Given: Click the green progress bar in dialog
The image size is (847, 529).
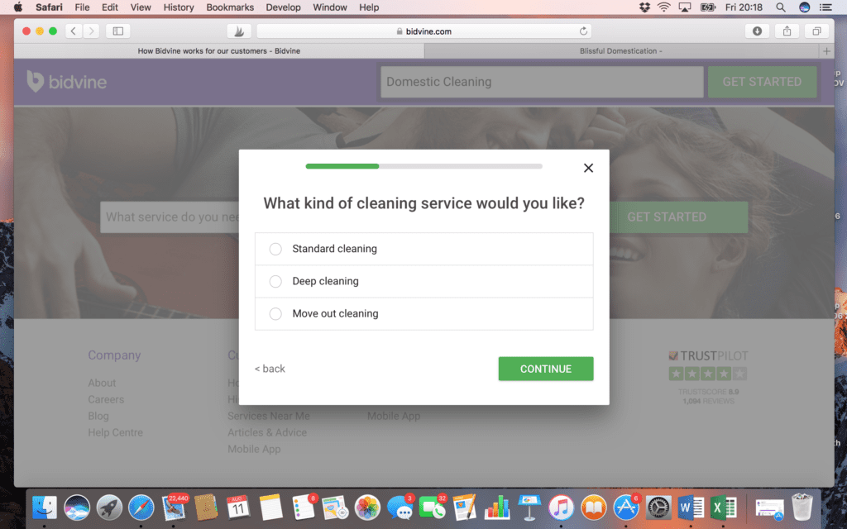Looking at the screenshot, I should (x=342, y=166).
